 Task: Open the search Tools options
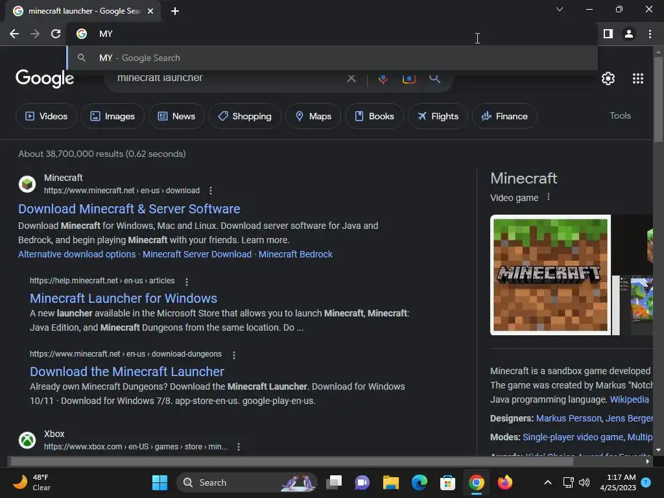pos(621,115)
